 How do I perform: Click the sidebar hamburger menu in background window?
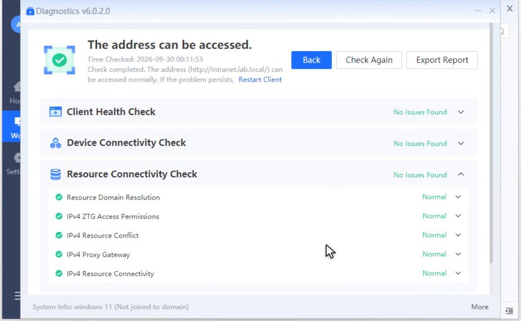click(x=17, y=295)
